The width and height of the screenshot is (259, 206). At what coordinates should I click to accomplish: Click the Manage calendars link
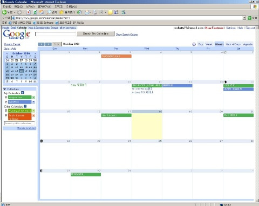[x=26, y=128]
